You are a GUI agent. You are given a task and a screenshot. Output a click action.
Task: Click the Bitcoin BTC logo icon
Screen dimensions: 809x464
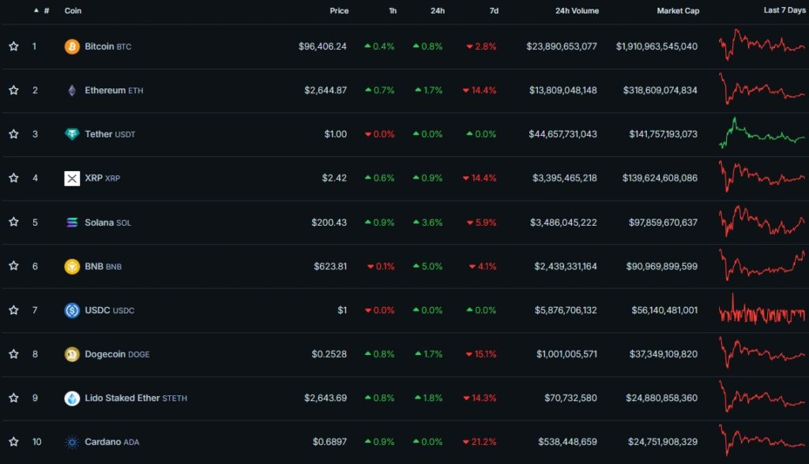(x=72, y=46)
